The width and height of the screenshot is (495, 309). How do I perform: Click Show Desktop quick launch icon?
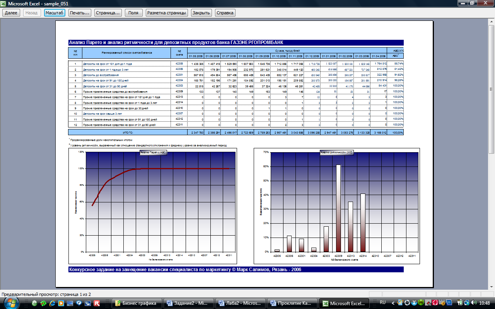(x=70, y=303)
